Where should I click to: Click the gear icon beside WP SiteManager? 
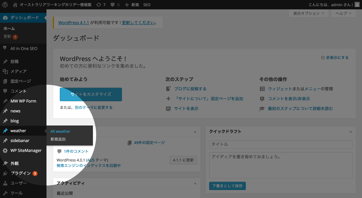(x=5, y=151)
